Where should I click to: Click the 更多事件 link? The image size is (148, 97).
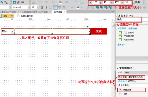[122, 45]
